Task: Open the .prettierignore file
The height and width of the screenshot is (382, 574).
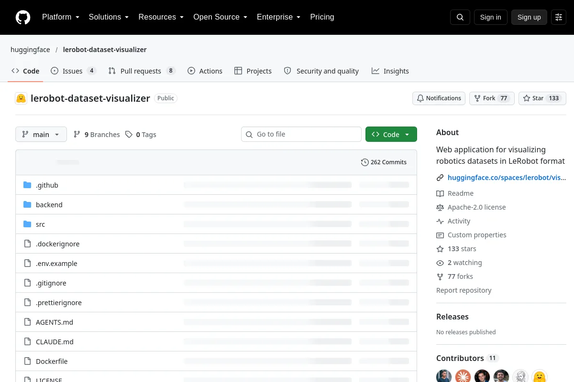Action: pyautogui.click(x=59, y=303)
